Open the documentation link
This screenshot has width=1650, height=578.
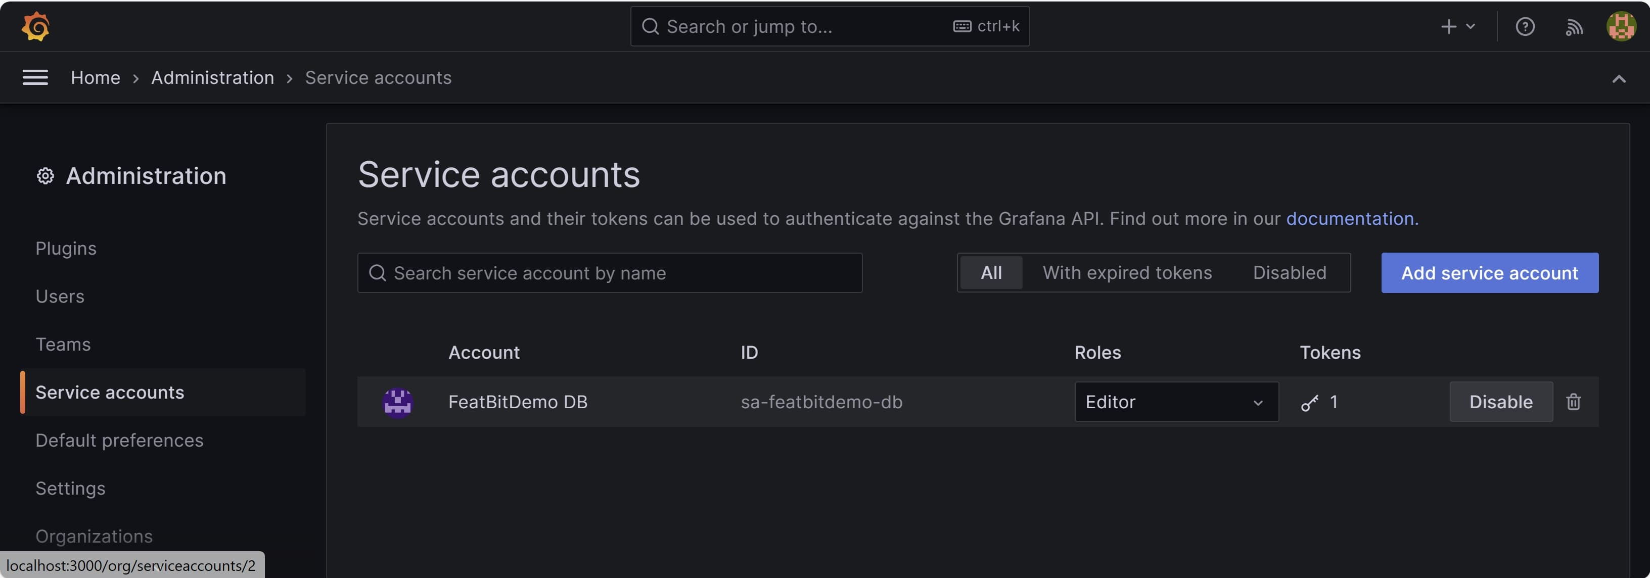coord(1350,219)
